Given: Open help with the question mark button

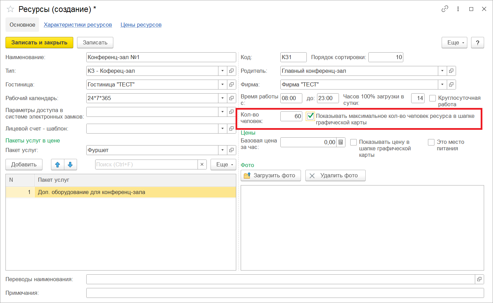Looking at the screenshot, I should point(478,42).
